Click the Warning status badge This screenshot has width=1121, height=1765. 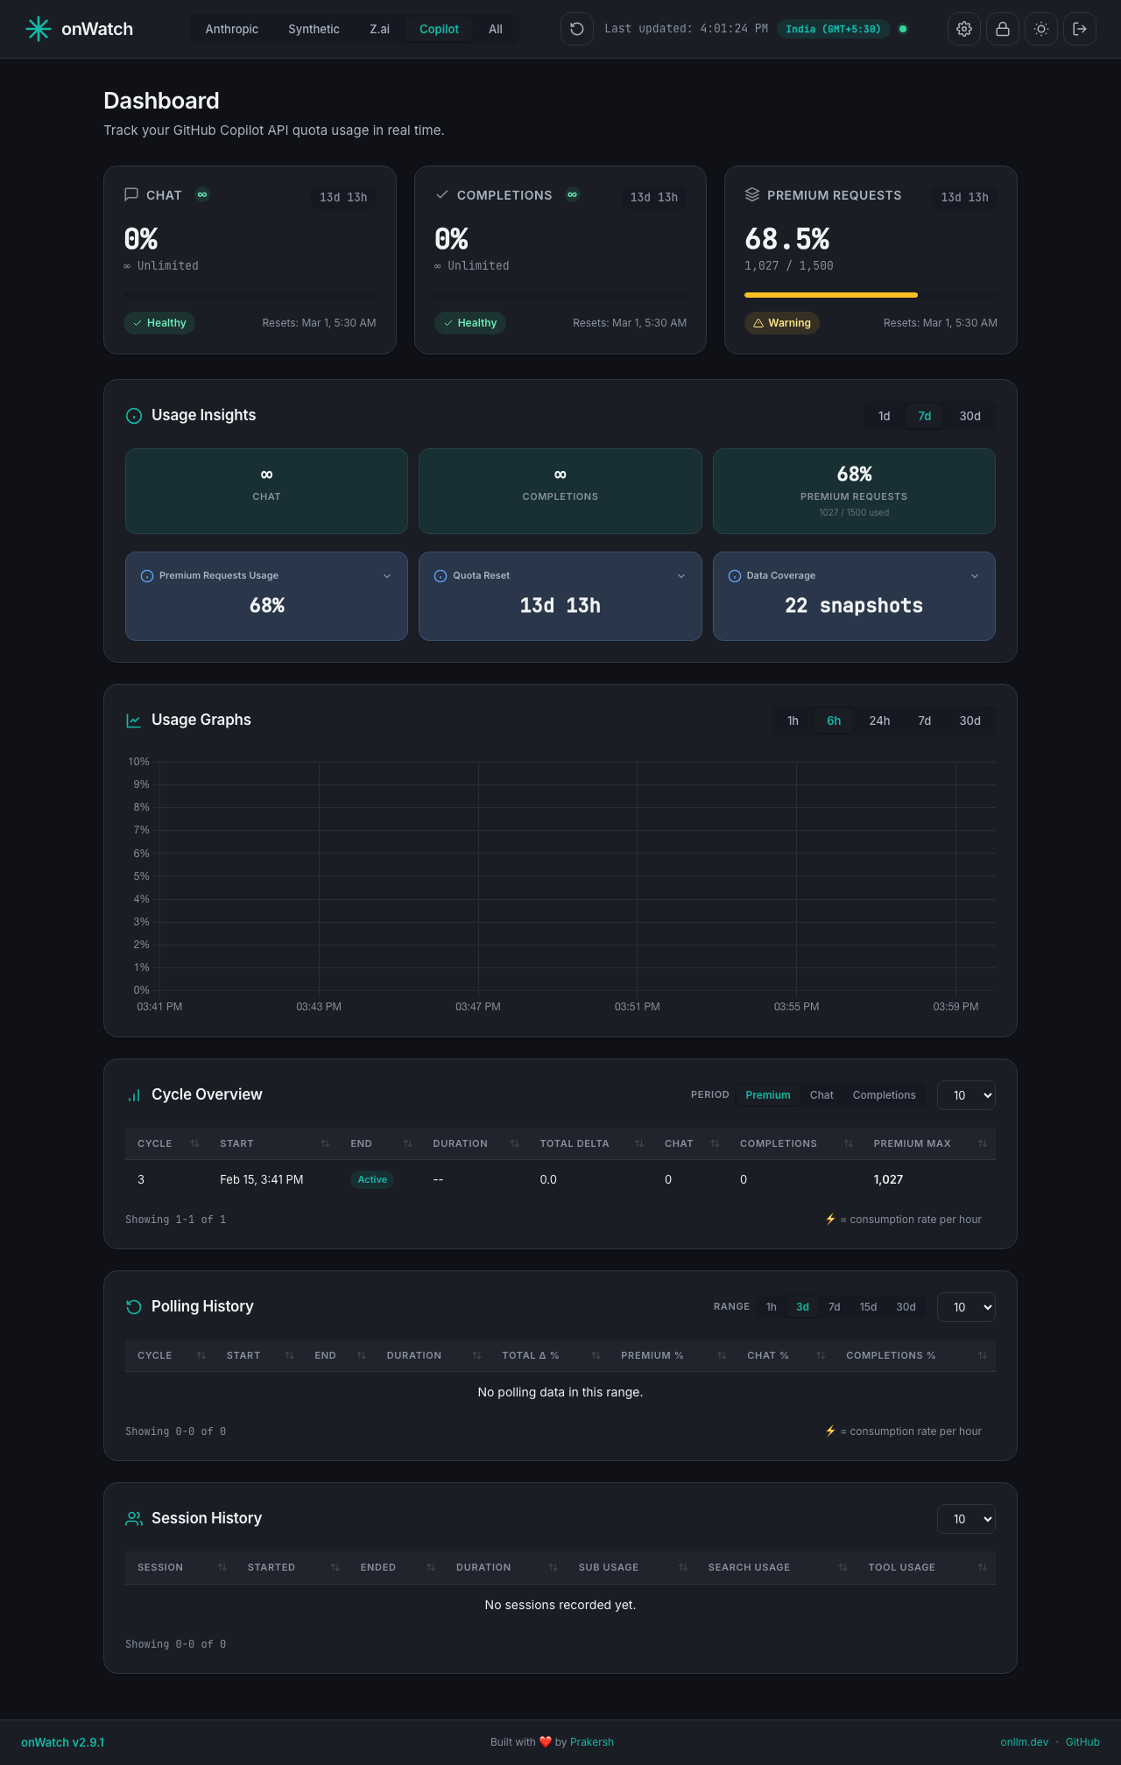782,323
